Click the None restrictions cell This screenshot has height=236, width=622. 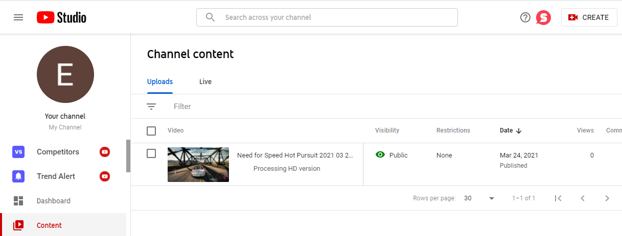click(x=444, y=155)
